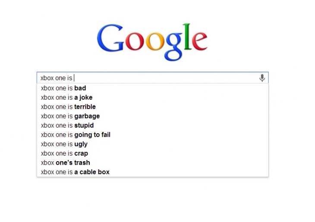
Task: Select "xbox one is going to fail"
Action: (76, 135)
